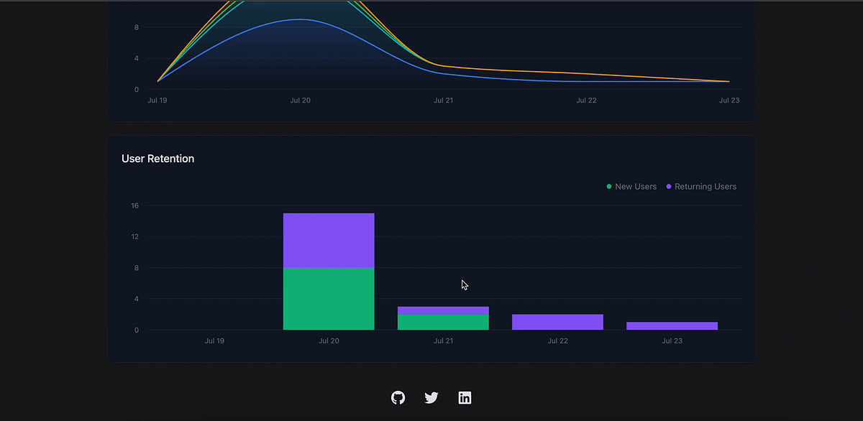Screen dimensions: 863x421
Task: Open the LinkedIn page icon
Action: 465,397
